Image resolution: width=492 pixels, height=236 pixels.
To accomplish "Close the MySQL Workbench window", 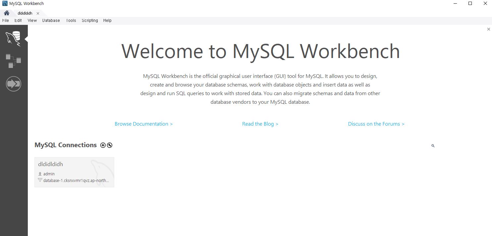I will pos(485,3).
